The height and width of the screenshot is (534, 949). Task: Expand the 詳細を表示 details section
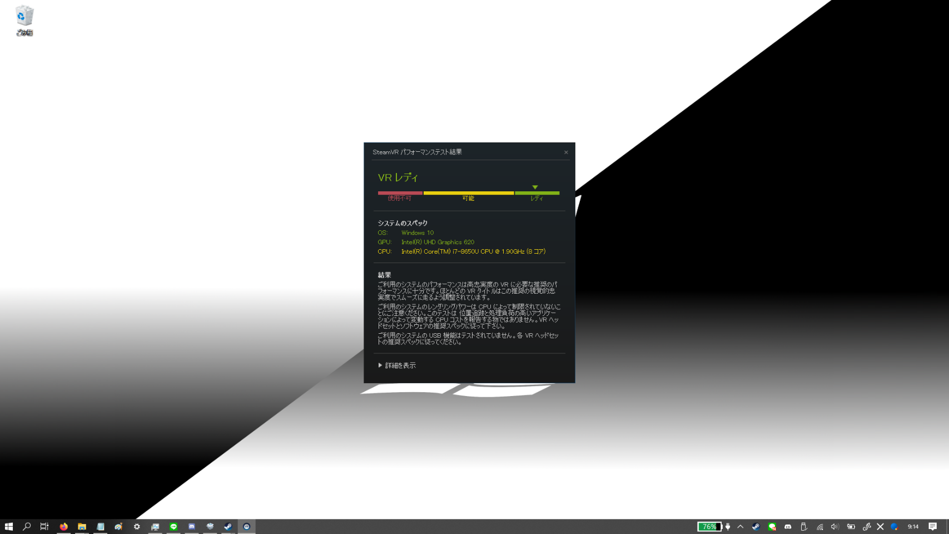[x=397, y=365]
